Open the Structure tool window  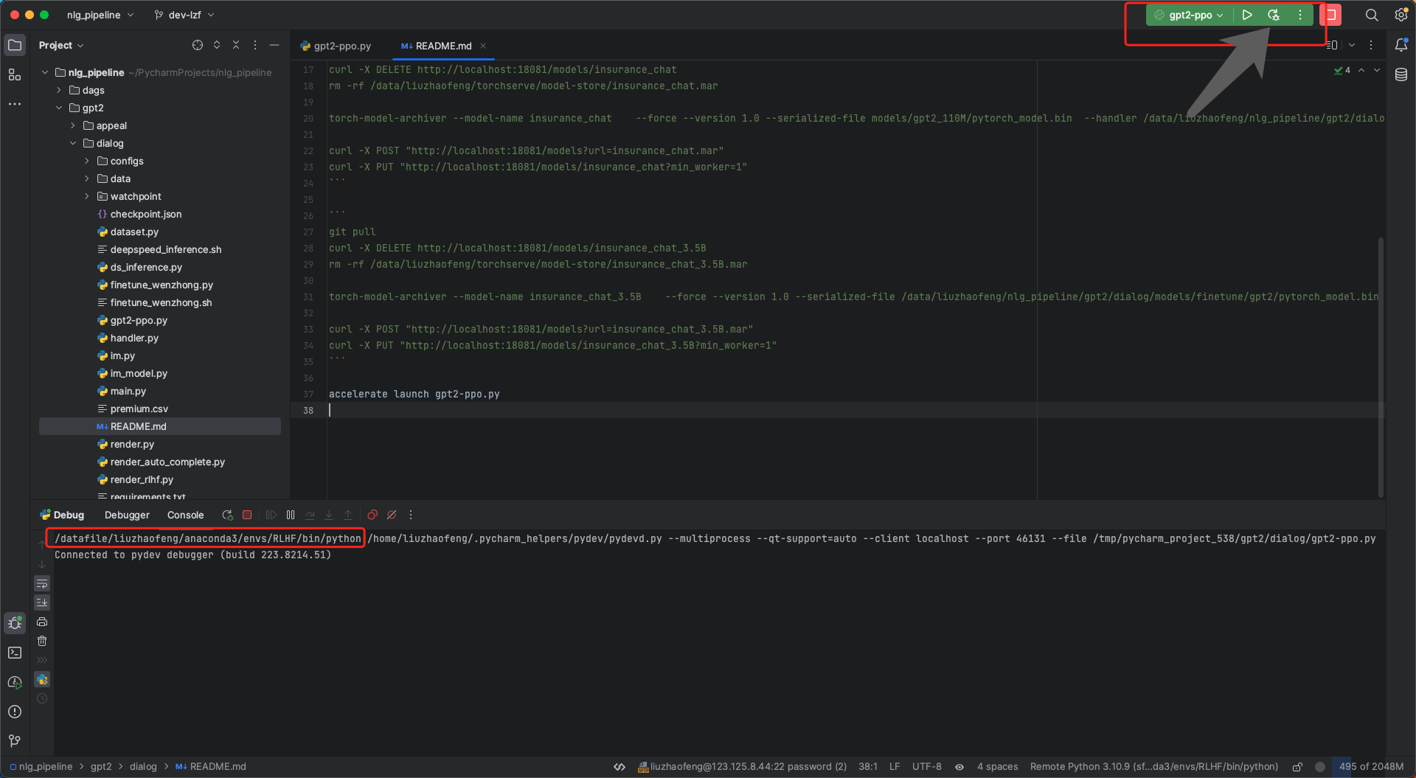[x=15, y=74]
